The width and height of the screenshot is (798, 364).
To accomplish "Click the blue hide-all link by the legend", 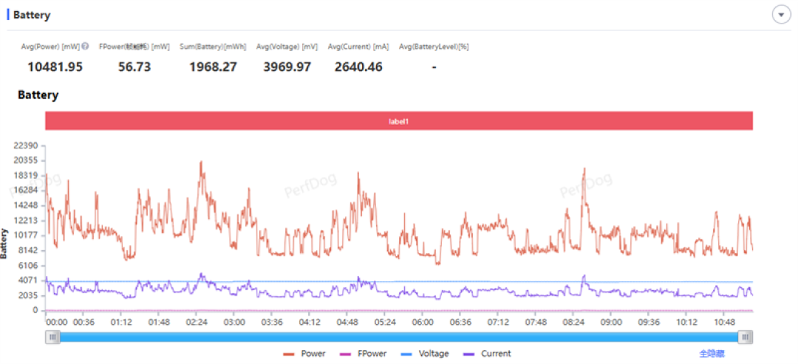I will tap(712, 354).
